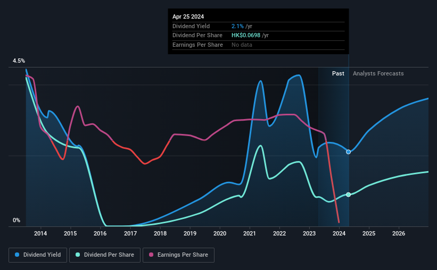Click the 2.1% dividend yield value in tooltip
Screen dimensions: 437x270
(x=237, y=26)
